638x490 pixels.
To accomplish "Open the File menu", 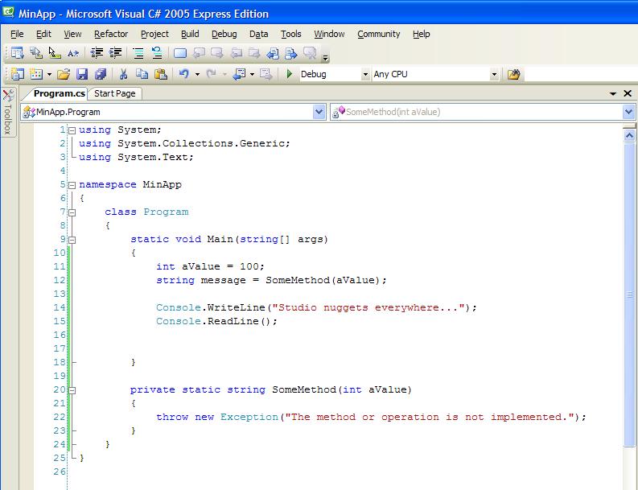I will 17,34.
